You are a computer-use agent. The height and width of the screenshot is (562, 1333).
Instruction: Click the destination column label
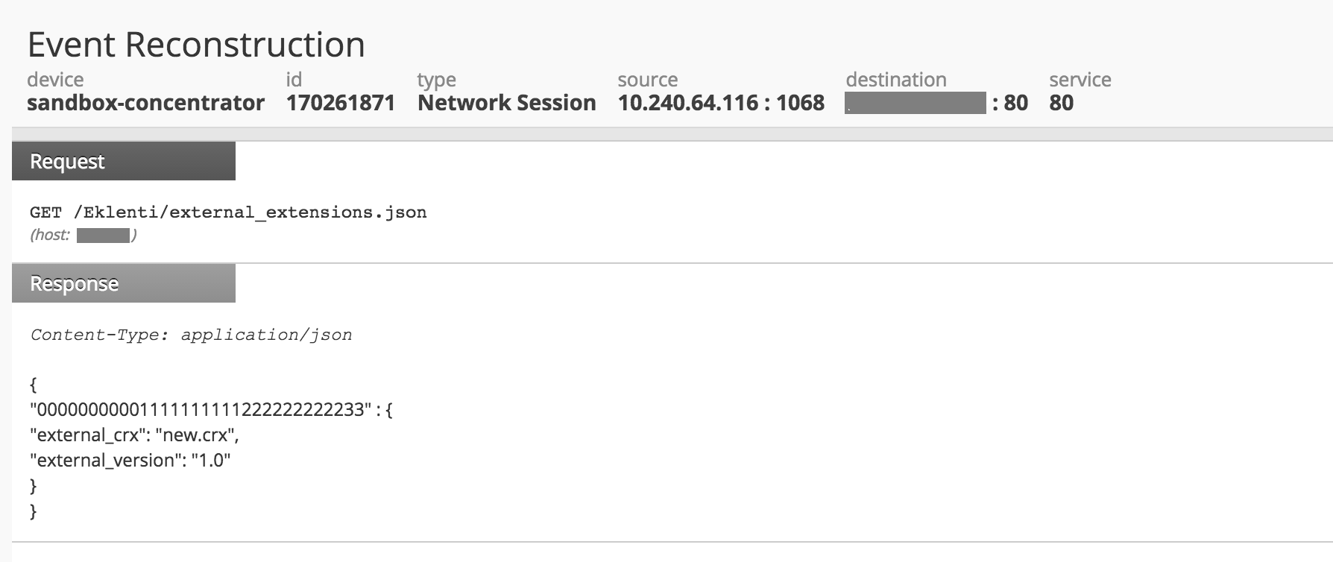(x=895, y=80)
